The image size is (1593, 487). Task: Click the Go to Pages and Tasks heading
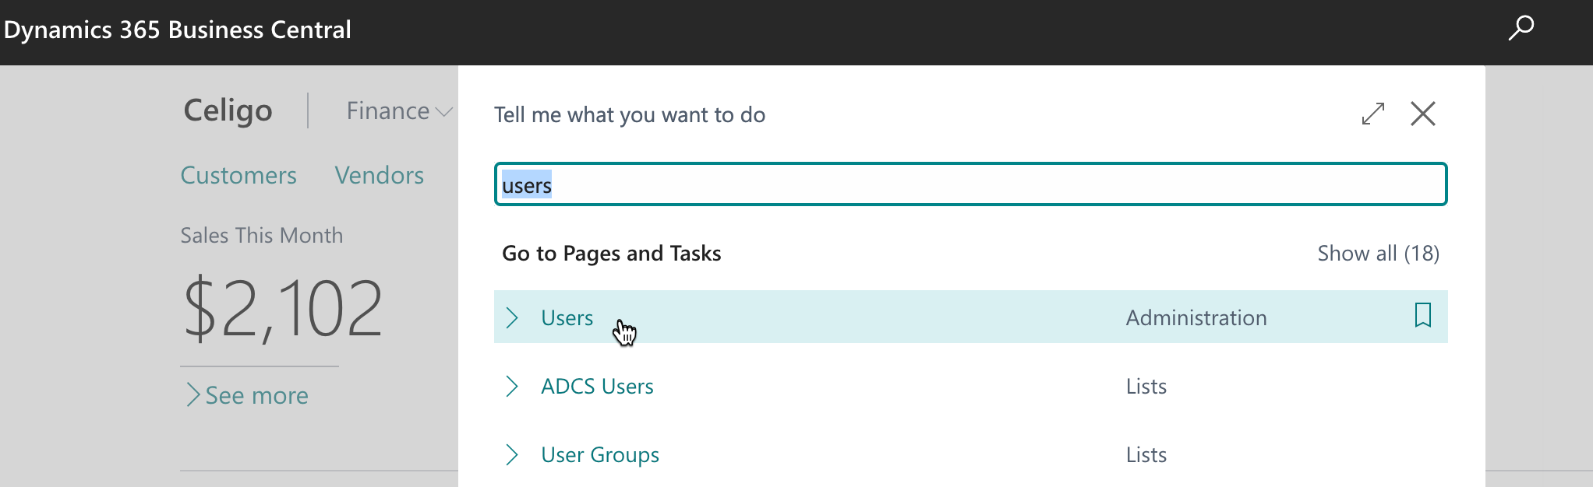click(x=612, y=253)
